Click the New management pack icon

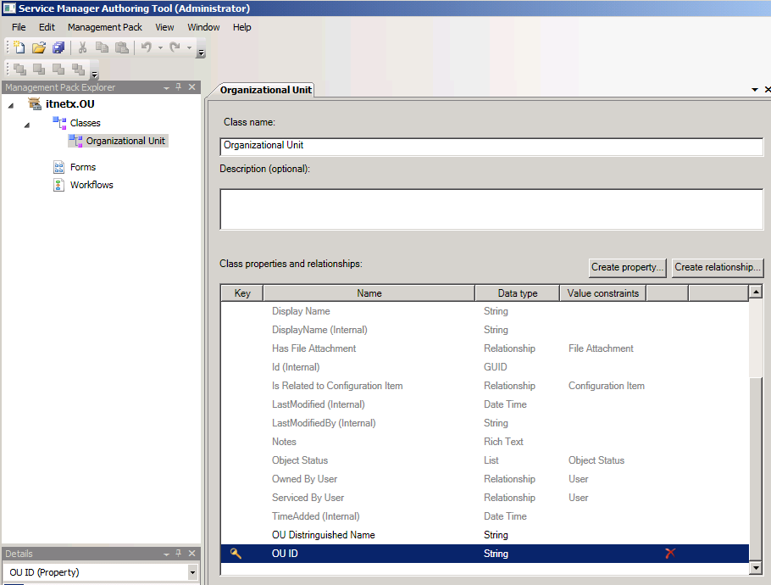click(x=19, y=48)
